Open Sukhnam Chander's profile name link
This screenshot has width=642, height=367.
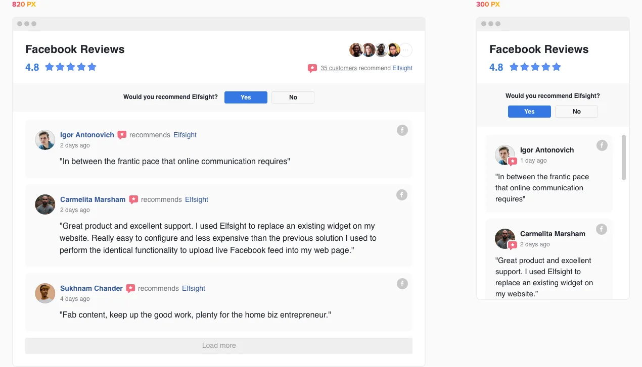[x=91, y=288]
